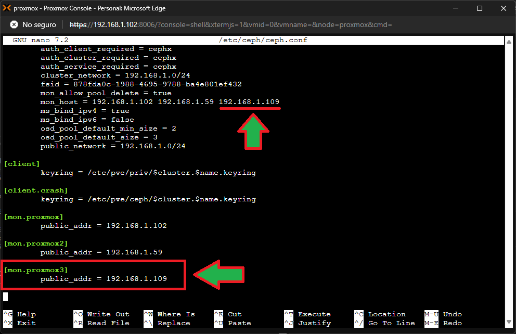Click the [client] section header

pos(22,164)
